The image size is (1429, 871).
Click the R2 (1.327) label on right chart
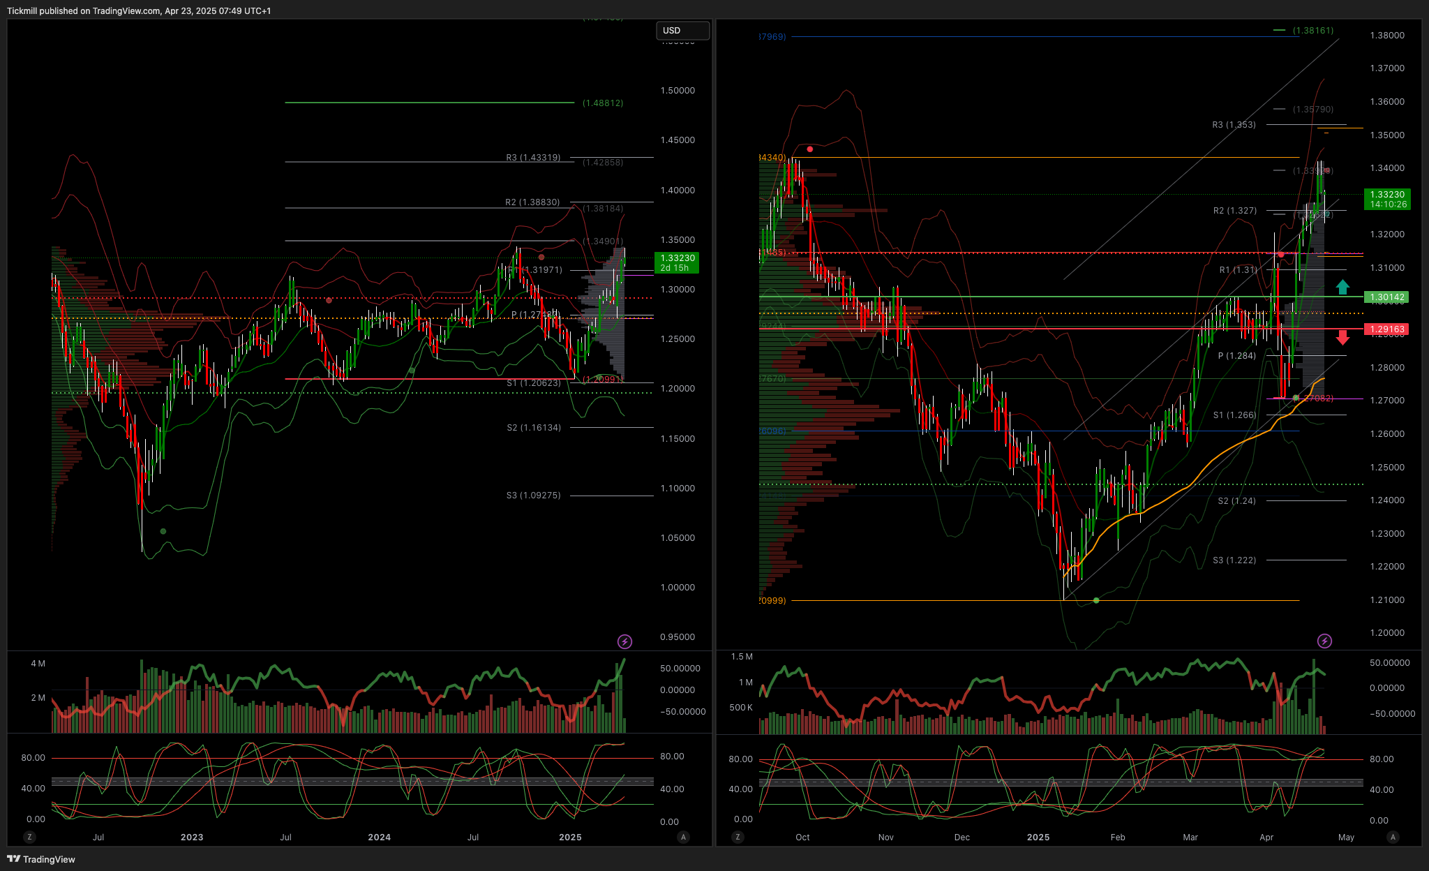[x=1235, y=211]
